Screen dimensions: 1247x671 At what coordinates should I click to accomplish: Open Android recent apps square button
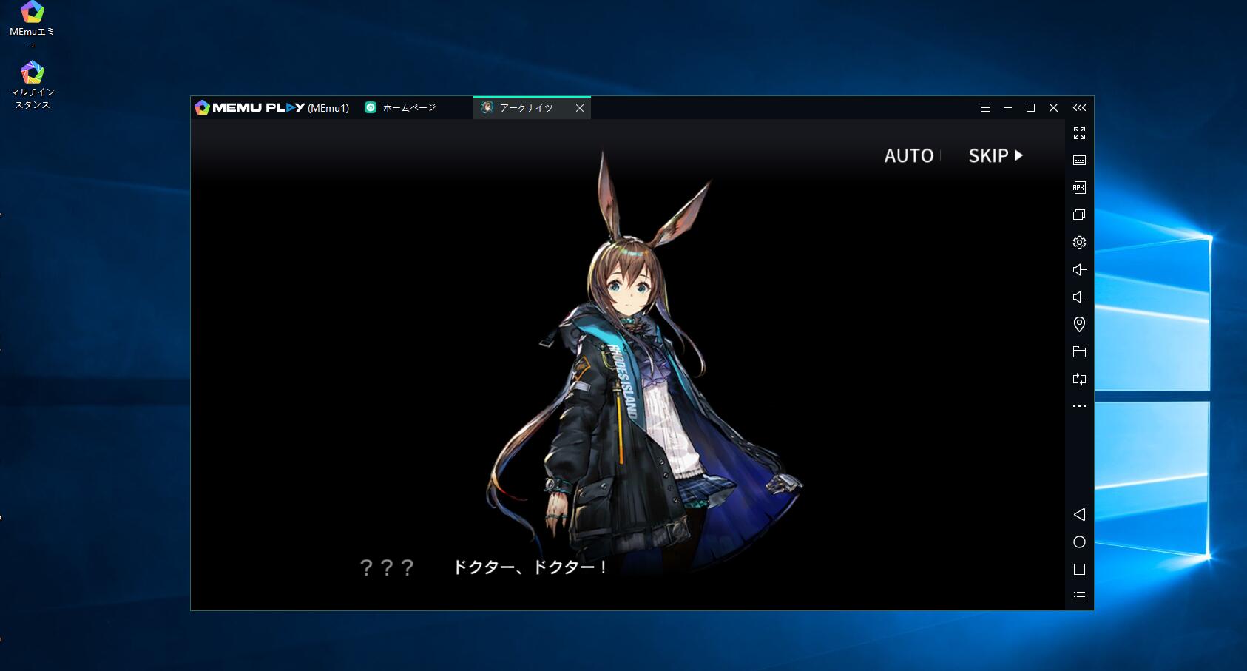pyautogui.click(x=1079, y=570)
